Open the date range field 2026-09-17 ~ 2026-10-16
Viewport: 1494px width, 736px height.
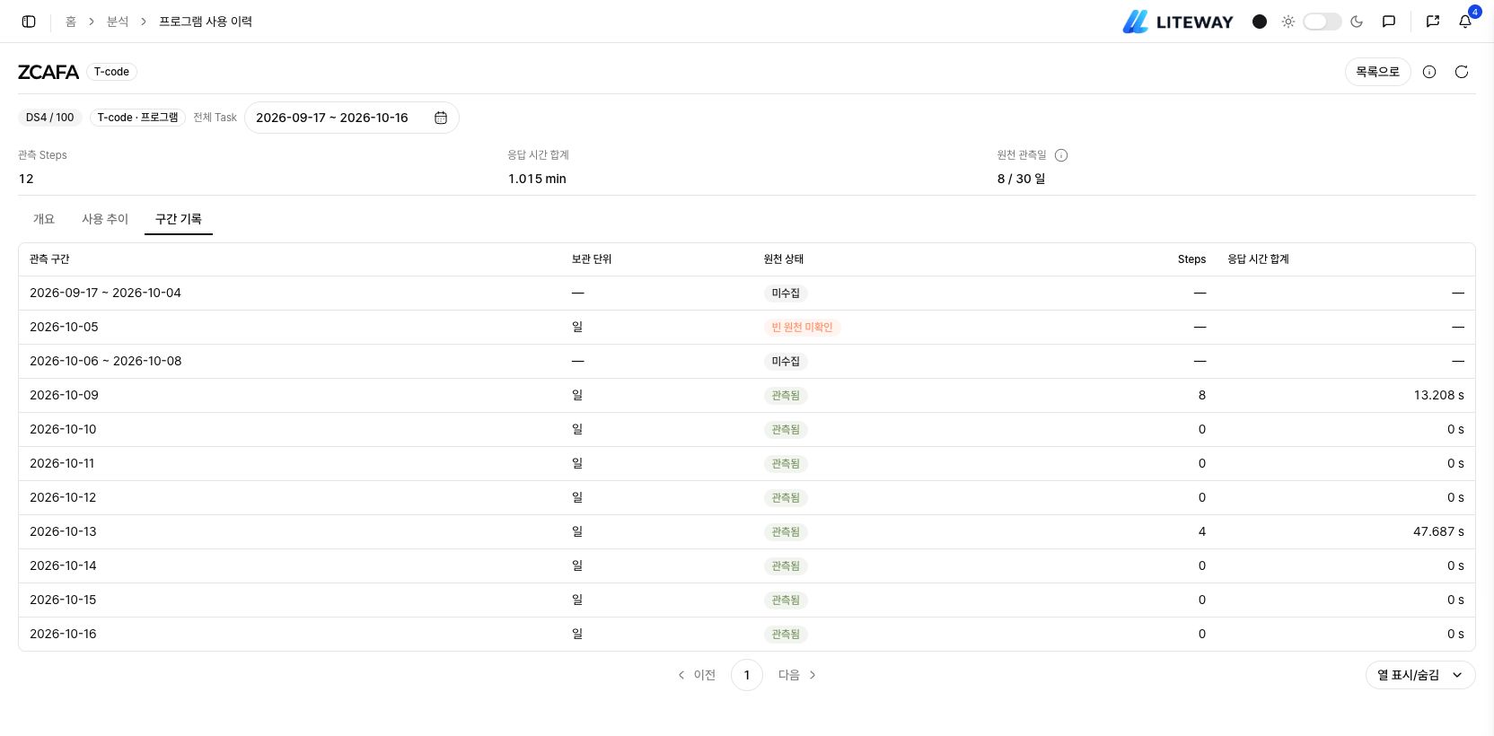352,118
